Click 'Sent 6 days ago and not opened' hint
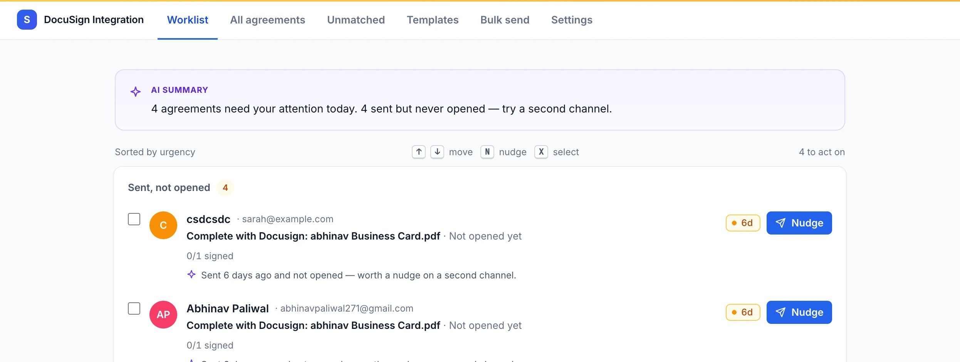 pyautogui.click(x=359, y=275)
